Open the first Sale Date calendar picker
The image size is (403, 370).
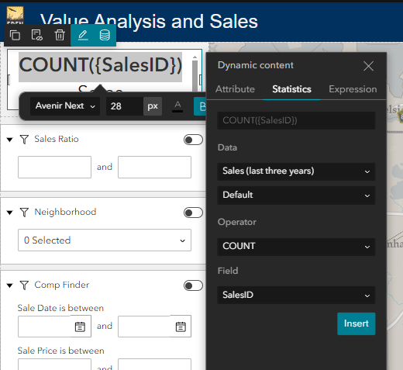80,327
